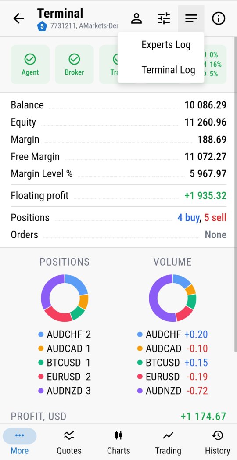Tap the 5 sell positions link

pos(215,218)
